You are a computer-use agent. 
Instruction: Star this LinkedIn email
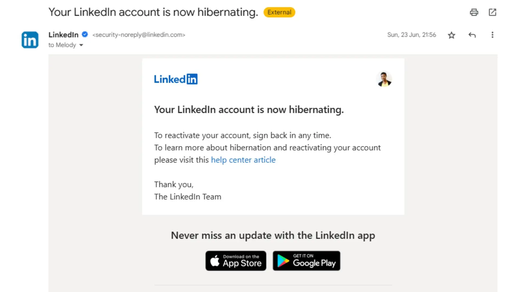tap(451, 35)
